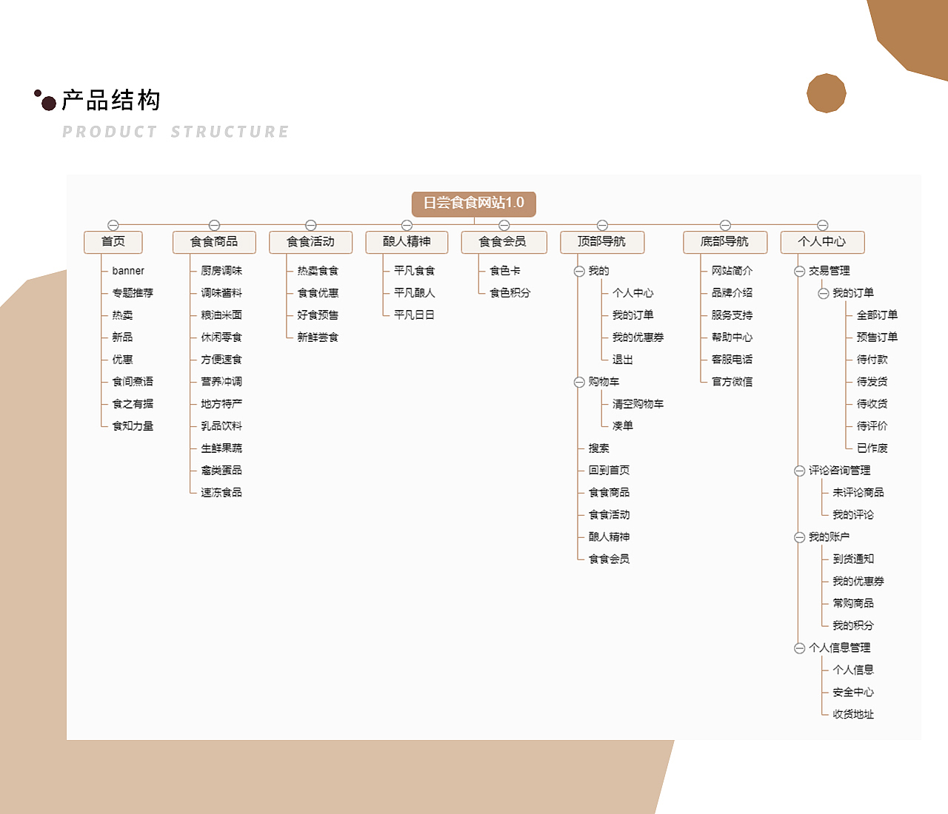The height and width of the screenshot is (814, 948).
Task: Select the 生鲜果蔬 item
Action: [x=221, y=448]
